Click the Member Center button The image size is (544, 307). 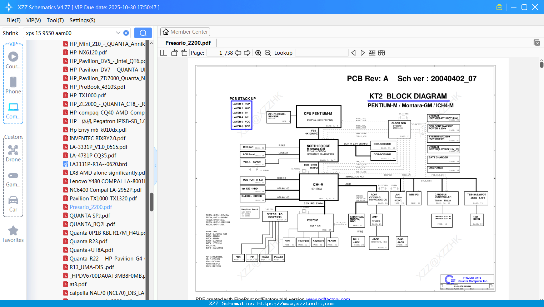pyautogui.click(x=185, y=32)
